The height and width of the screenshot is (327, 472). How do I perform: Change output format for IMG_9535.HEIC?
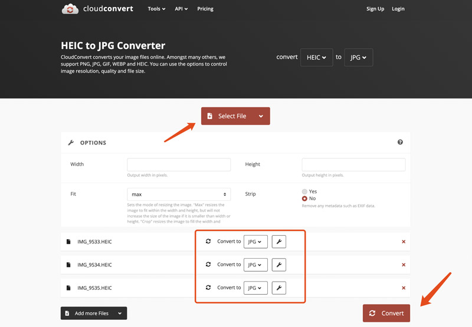[x=255, y=288]
